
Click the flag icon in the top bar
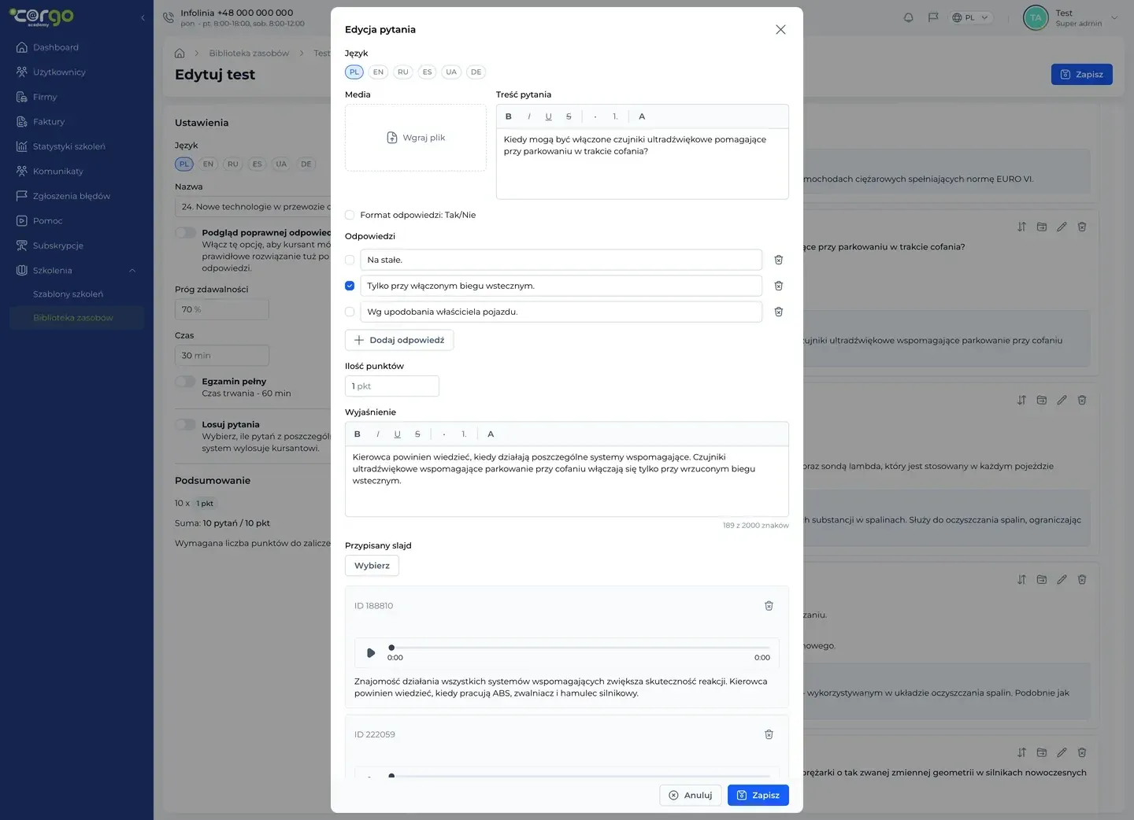933,17
